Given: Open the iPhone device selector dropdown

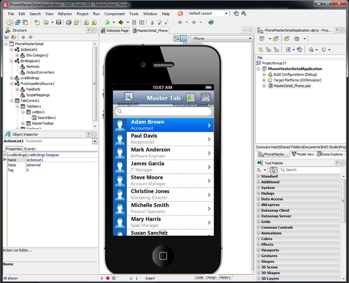Looking at the screenshot, I should pos(250,38).
